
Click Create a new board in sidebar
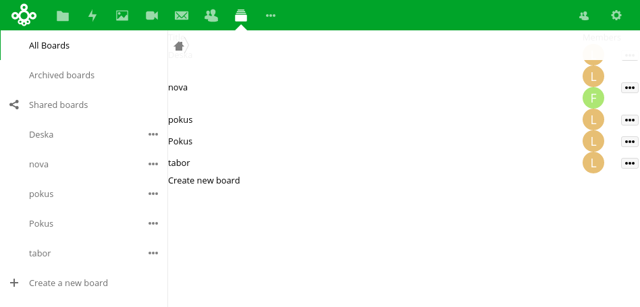coord(68,283)
